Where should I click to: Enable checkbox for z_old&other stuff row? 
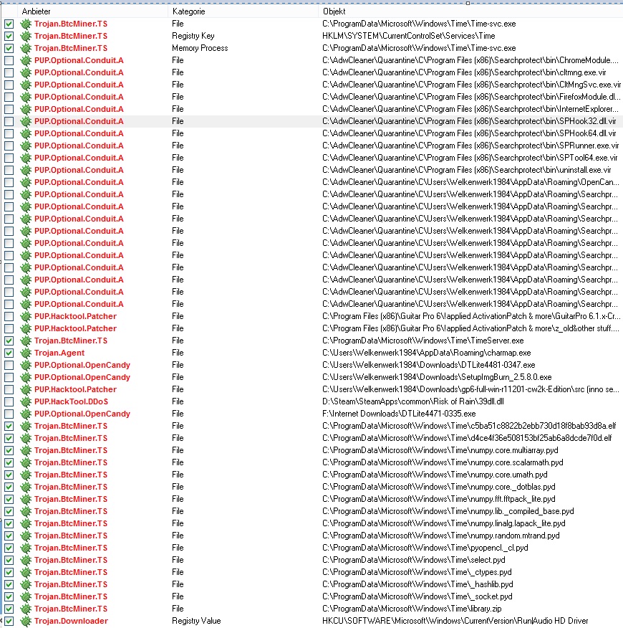pyautogui.click(x=9, y=329)
